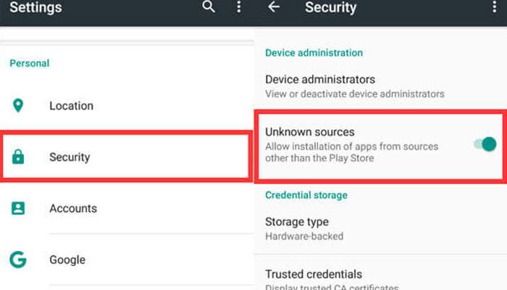The image size is (507, 290).
Task: Open the Location settings entry
Action: 127,106
